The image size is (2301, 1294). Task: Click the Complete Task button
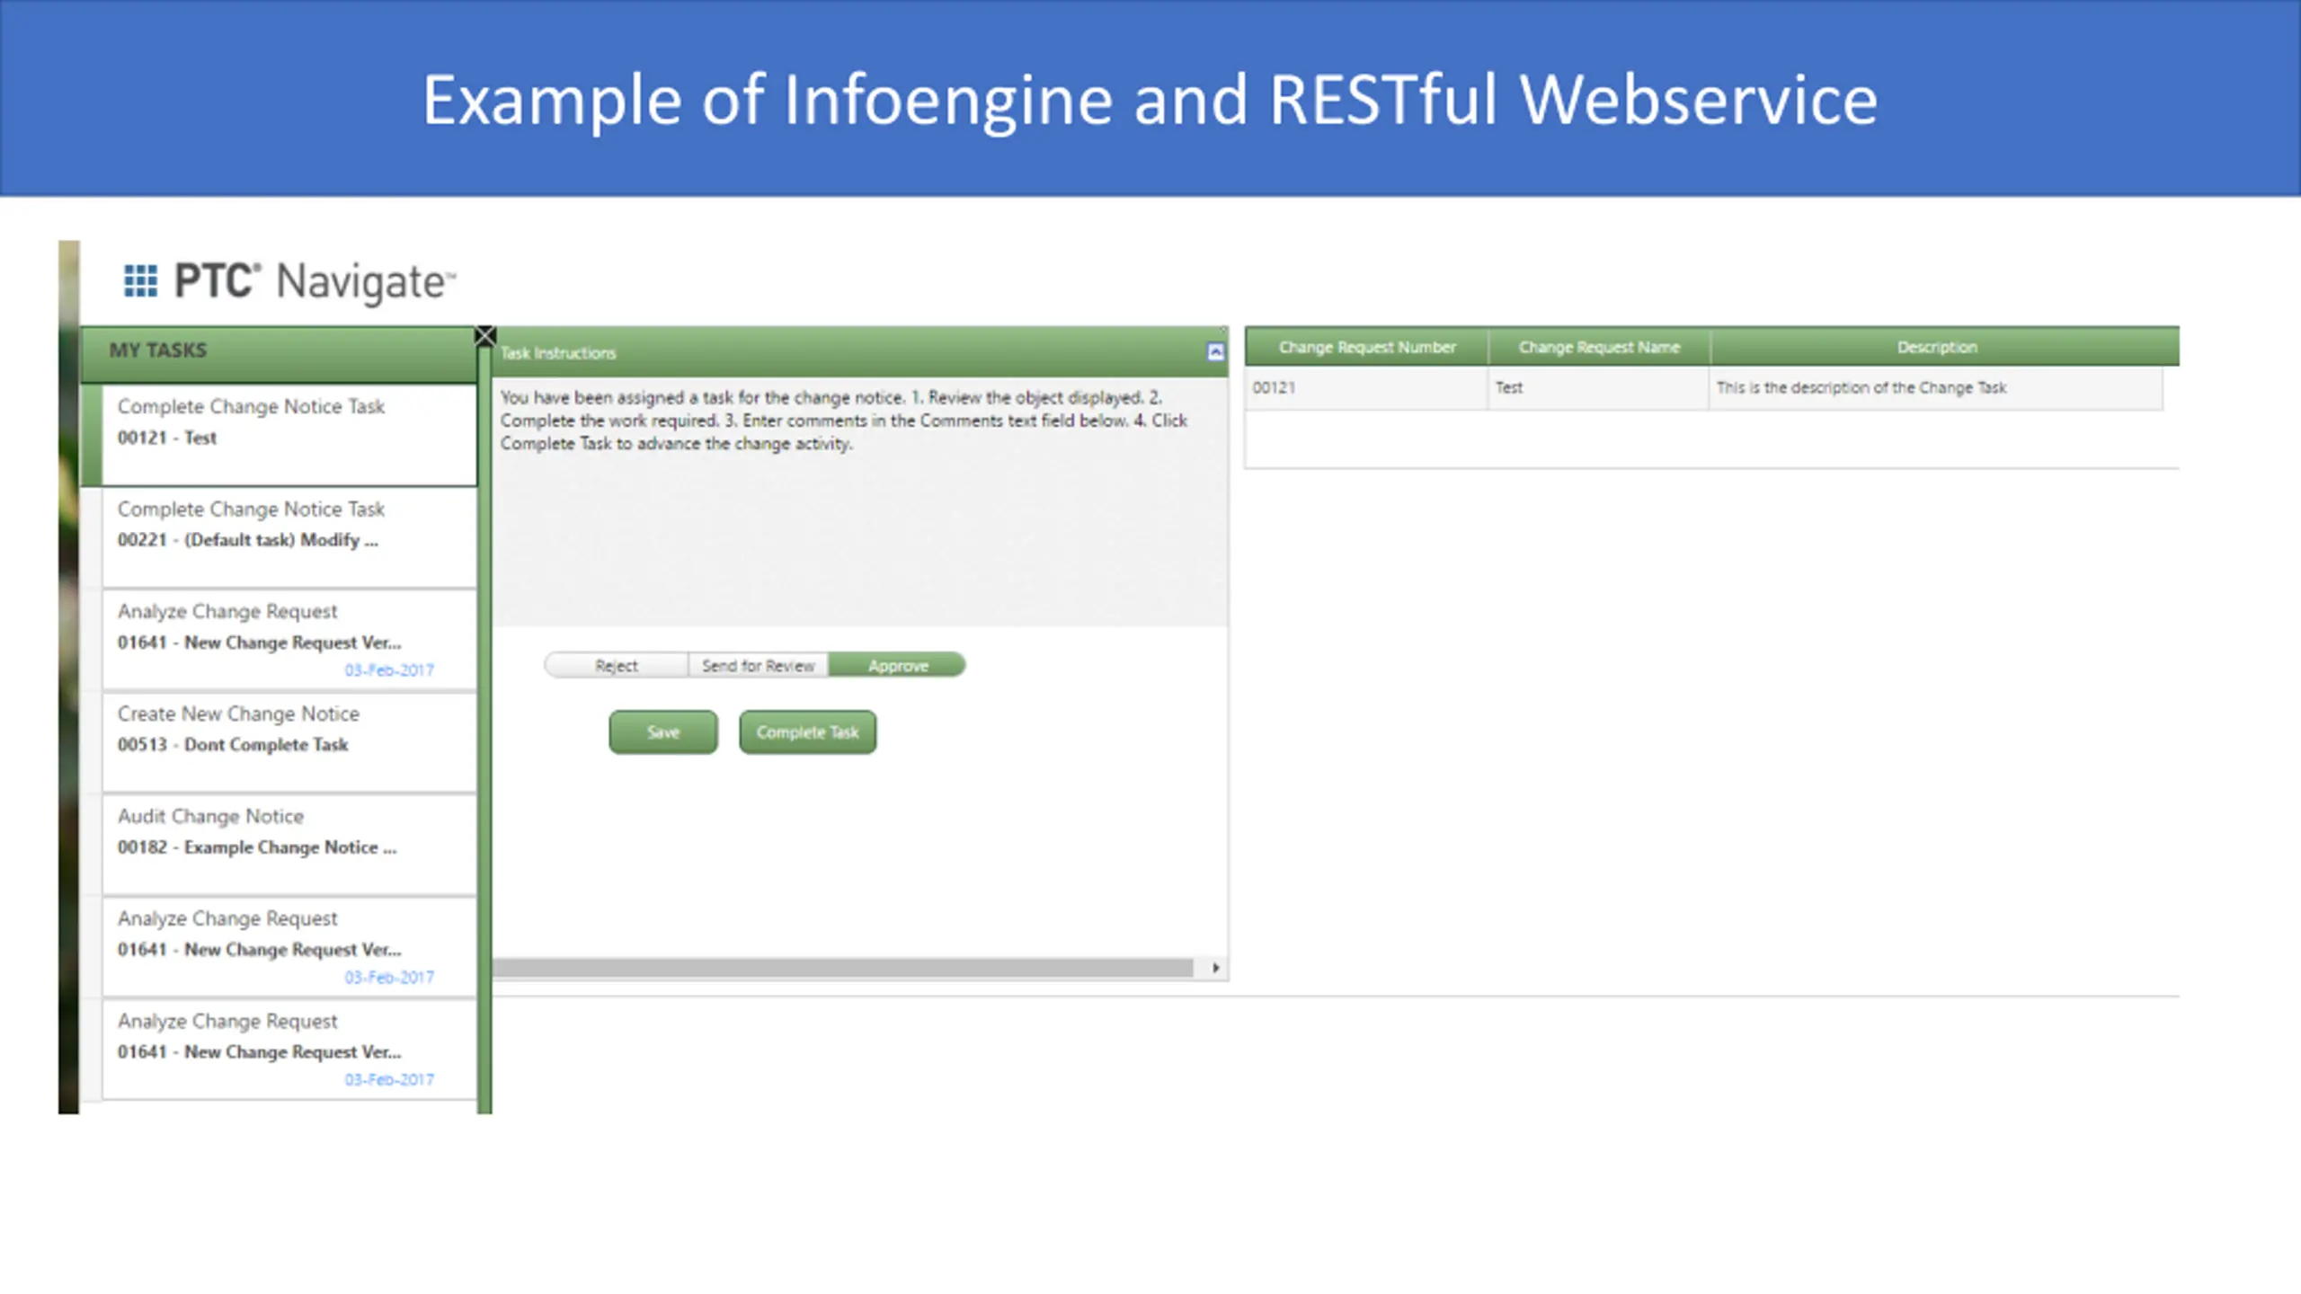[807, 732]
